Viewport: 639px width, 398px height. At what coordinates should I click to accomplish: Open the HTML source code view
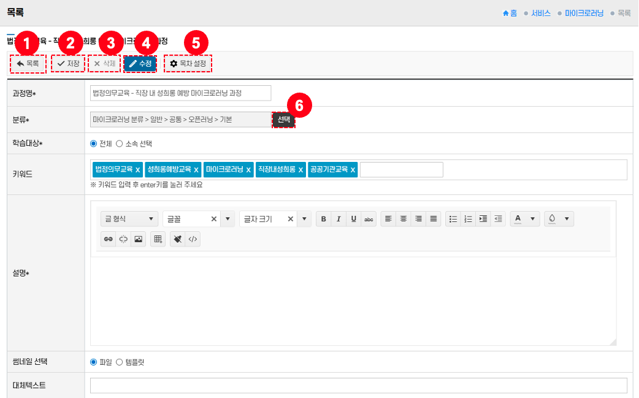(x=193, y=239)
